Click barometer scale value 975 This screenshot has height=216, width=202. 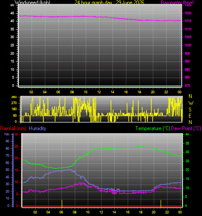(x=187, y=85)
